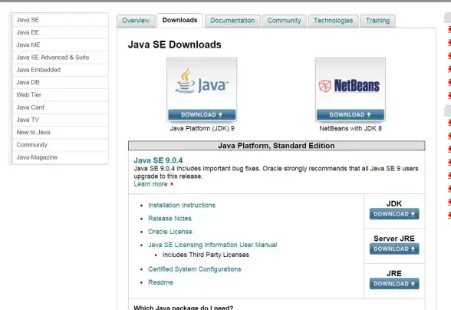Select Java ME in sidebar
The width and height of the screenshot is (451, 310).
[60, 45]
